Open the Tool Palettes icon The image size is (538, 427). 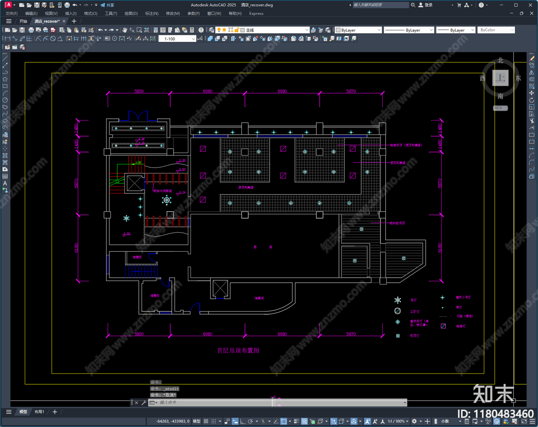coord(170,30)
